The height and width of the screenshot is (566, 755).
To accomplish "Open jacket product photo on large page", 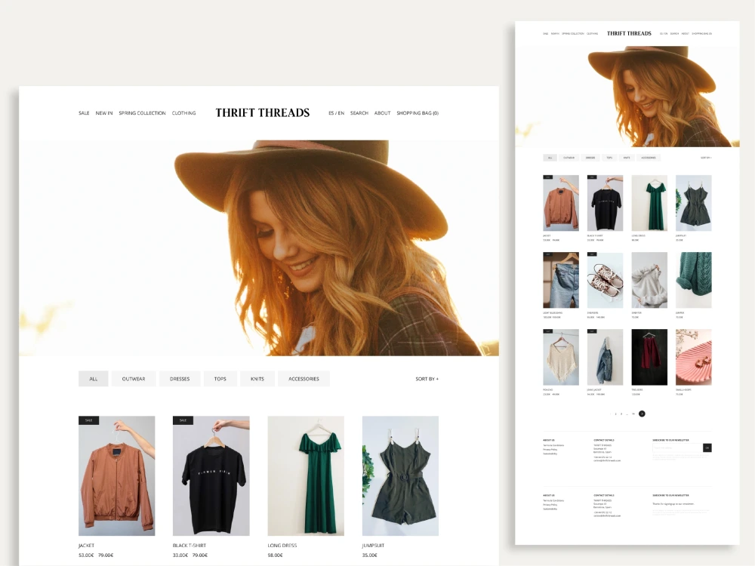I will 117,476.
